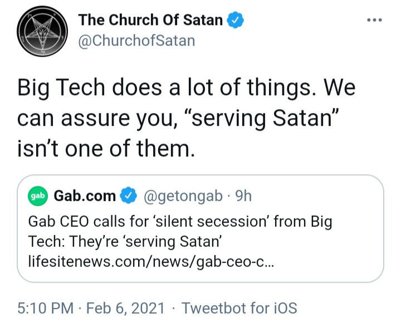Screen dimensions: 401x329
Task: Open The Church Of Satan display name
Action: pyautogui.click(x=150, y=20)
